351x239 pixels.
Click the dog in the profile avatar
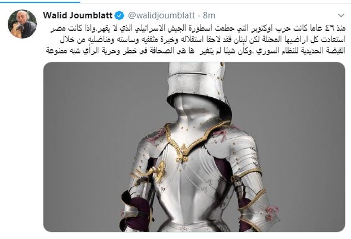(15, 30)
